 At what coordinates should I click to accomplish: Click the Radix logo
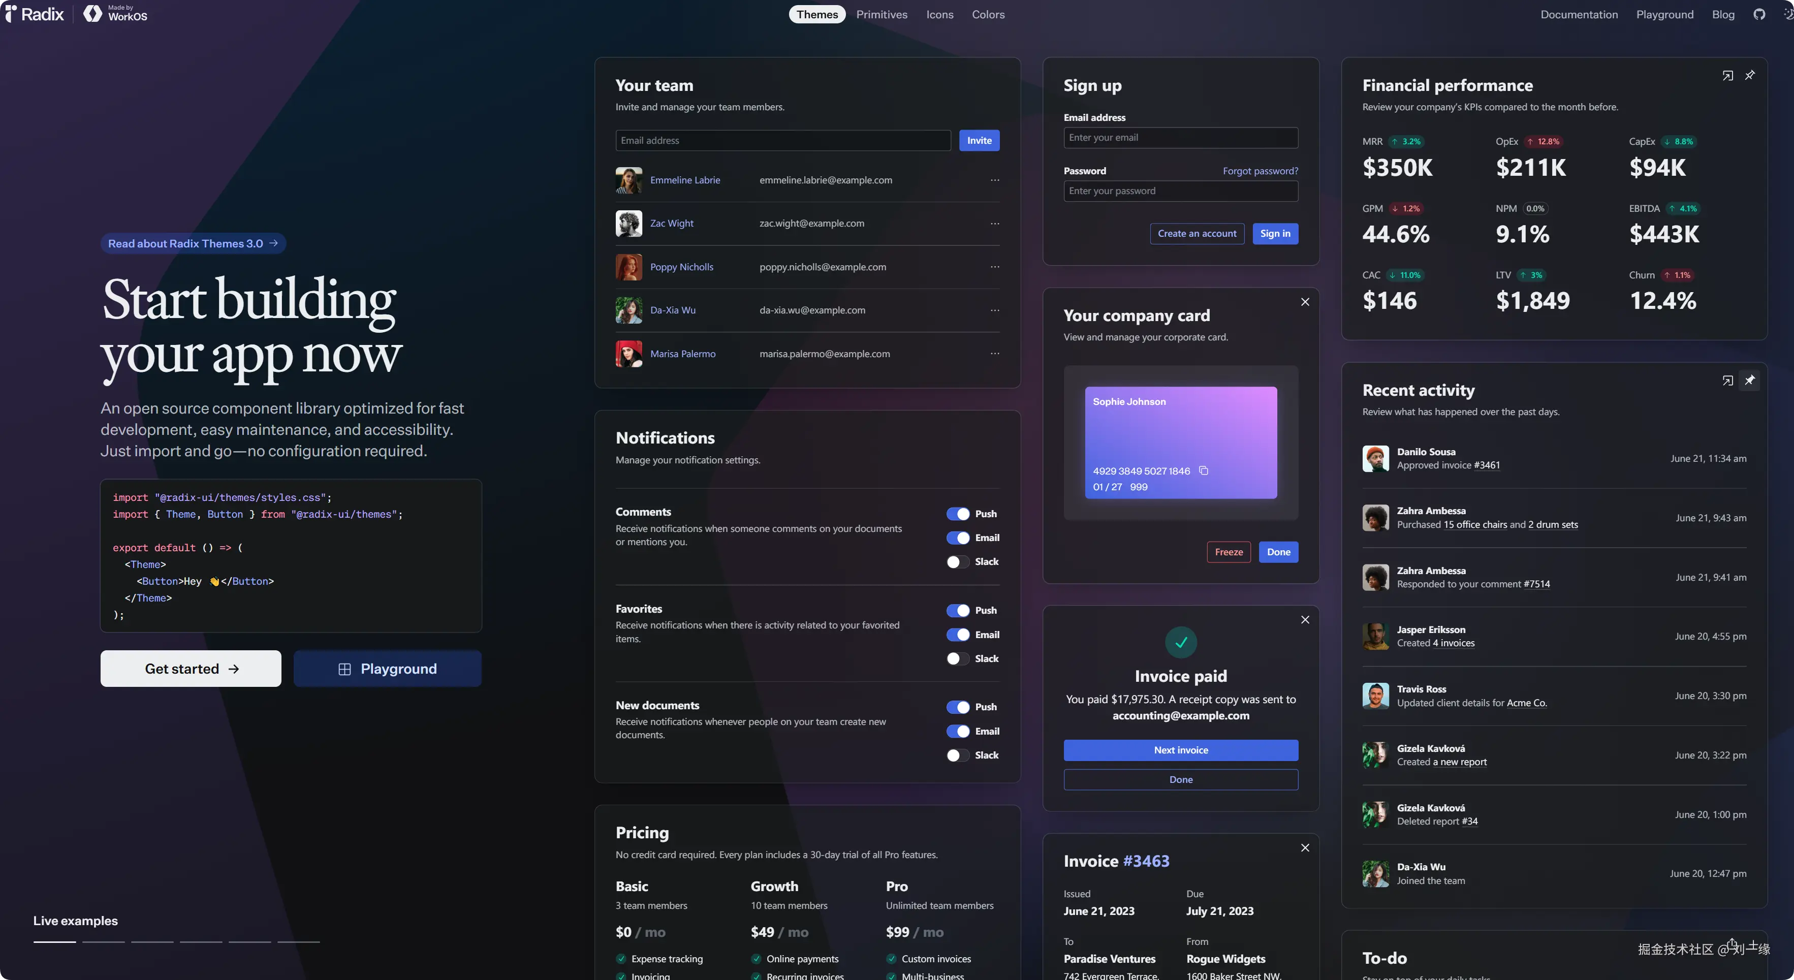[x=35, y=14]
